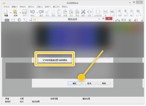Click the speaker with plus icon

[x=136, y=20]
